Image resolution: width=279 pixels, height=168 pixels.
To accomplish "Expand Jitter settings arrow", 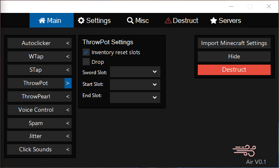I will pyautogui.click(x=68, y=136).
